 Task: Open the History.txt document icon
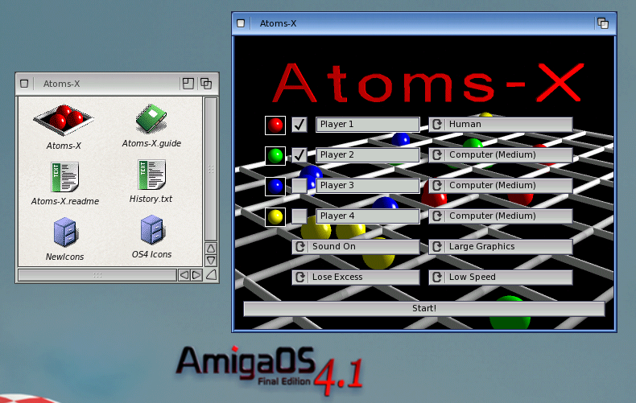tap(151, 175)
